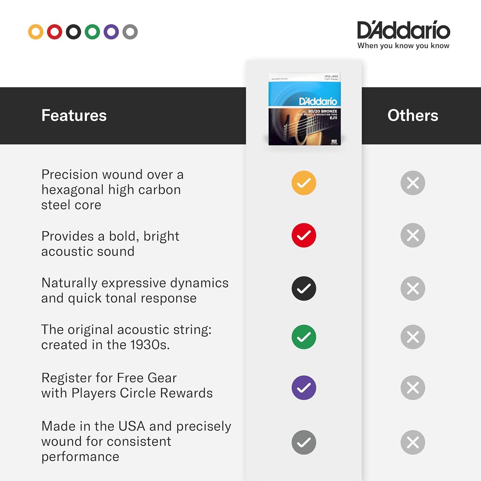Click the Features column header
The width and height of the screenshot is (481, 481).
pos(74,116)
